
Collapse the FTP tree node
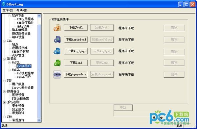pyautogui.click(x=4, y=81)
